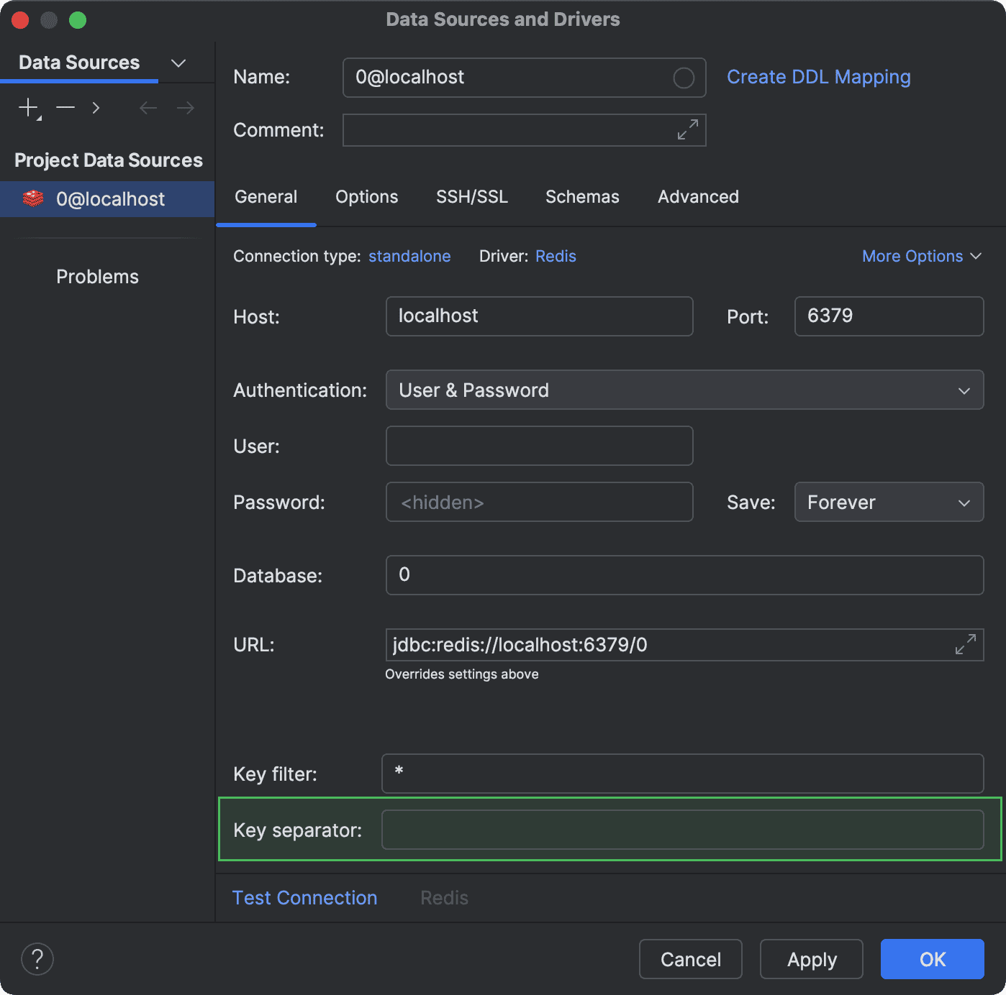
Task: Click the Key separator input field
Action: (681, 830)
